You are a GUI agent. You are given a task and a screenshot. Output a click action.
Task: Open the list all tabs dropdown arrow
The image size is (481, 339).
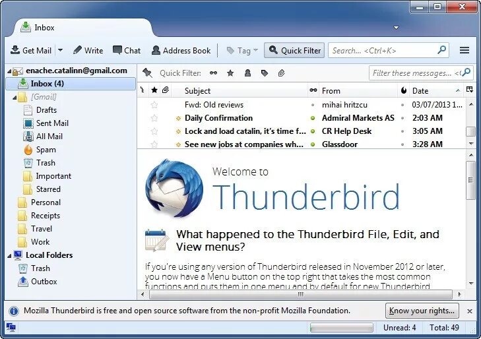coord(397,28)
